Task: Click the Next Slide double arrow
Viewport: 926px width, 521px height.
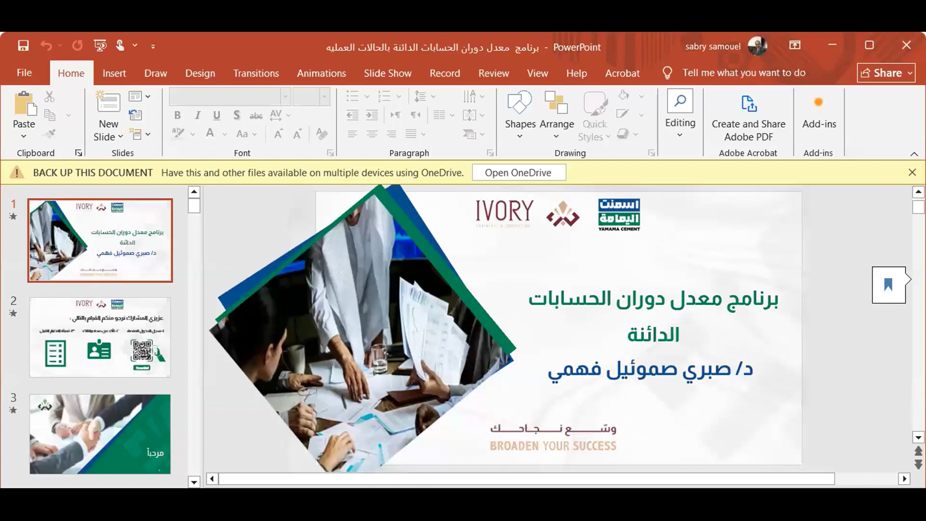Action: (918, 464)
